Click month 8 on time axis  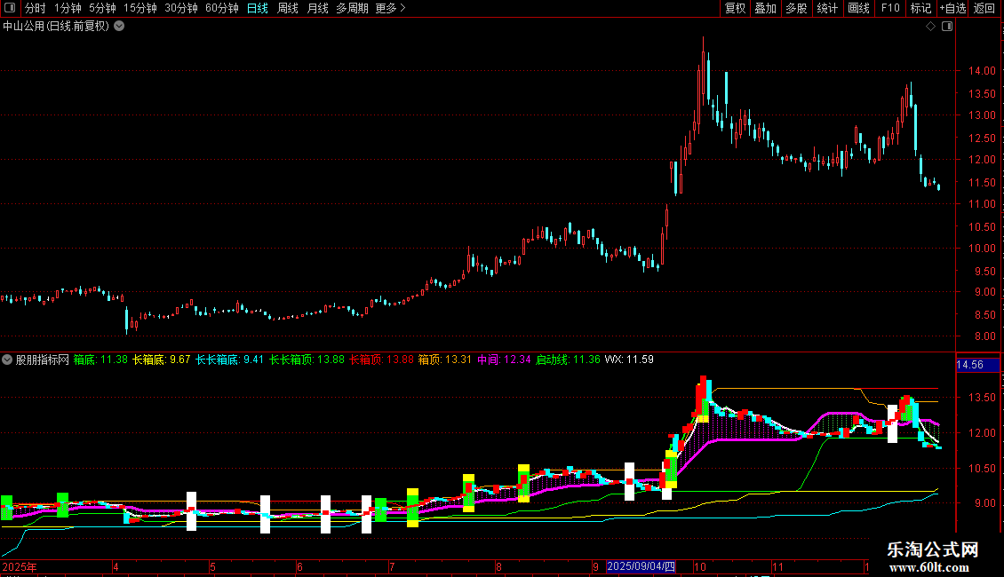point(498,566)
